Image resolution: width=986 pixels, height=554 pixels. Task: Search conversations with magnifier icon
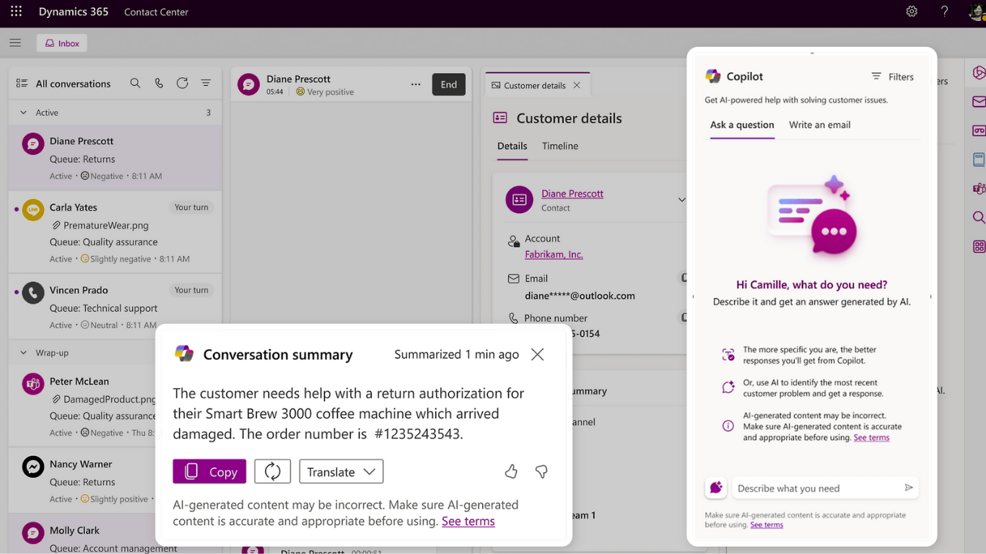135,84
